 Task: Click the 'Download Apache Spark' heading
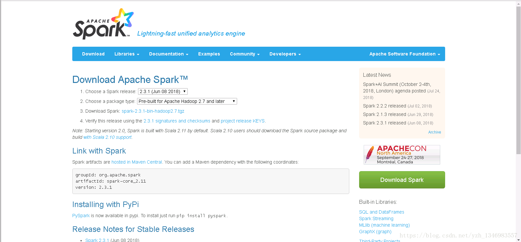pos(130,80)
